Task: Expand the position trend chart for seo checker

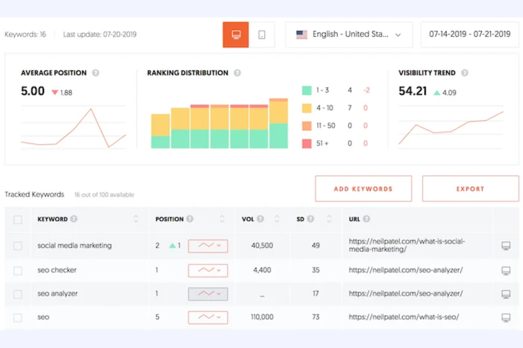Action: tap(208, 270)
